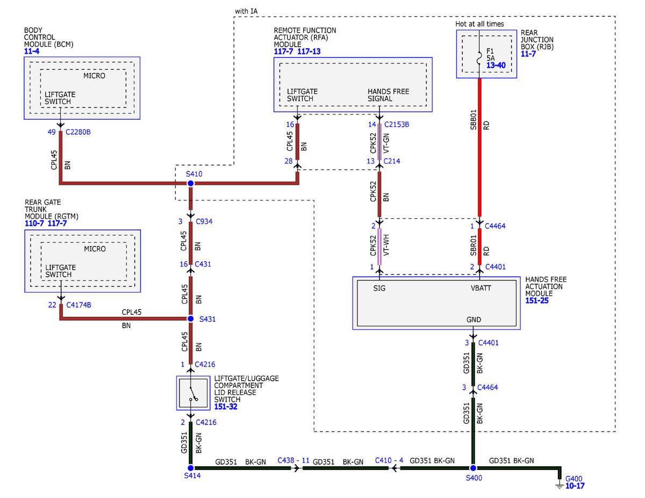Select the "Hot at all times" text

pyautogui.click(x=480, y=24)
